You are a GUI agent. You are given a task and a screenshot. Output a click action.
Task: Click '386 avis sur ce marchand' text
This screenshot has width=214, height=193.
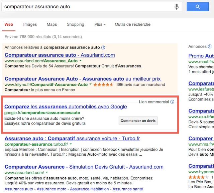click(140, 84)
